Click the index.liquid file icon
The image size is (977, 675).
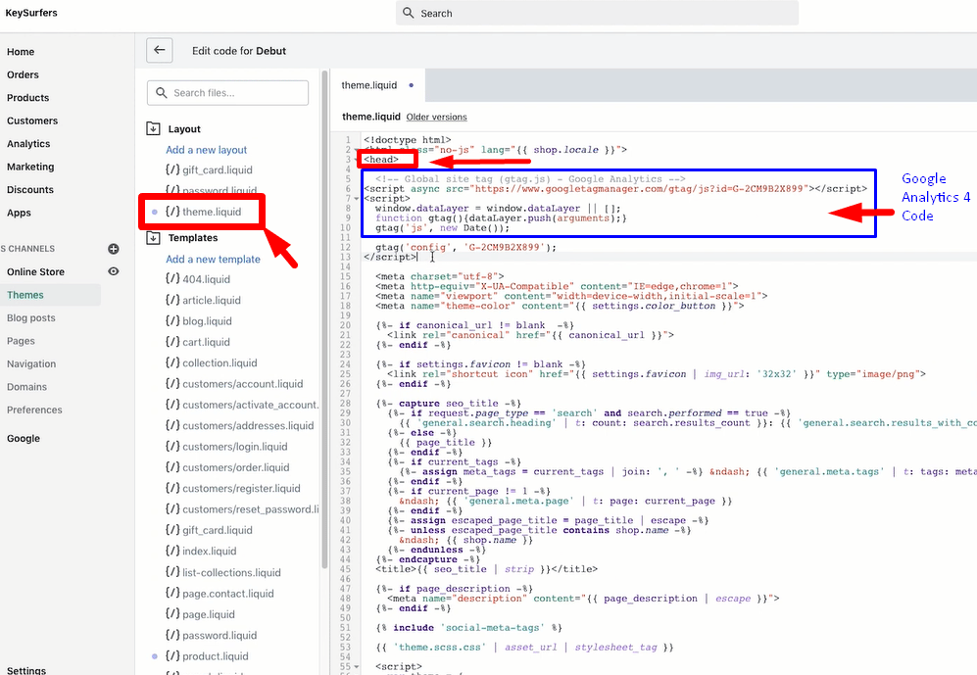click(172, 552)
